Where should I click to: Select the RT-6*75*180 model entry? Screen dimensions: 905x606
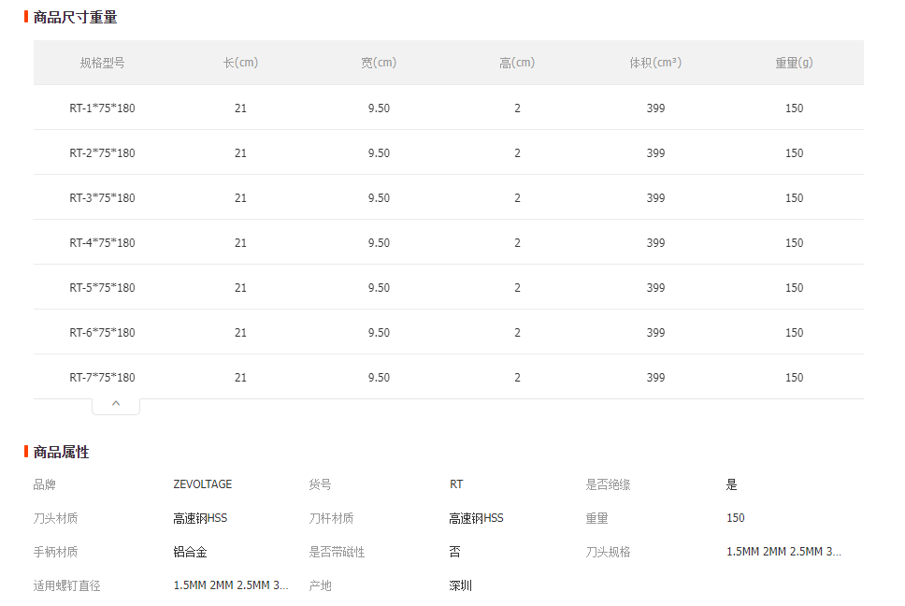[102, 333]
